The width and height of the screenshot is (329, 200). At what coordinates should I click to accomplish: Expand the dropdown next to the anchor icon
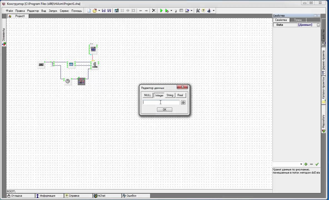click(x=214, y=11)
